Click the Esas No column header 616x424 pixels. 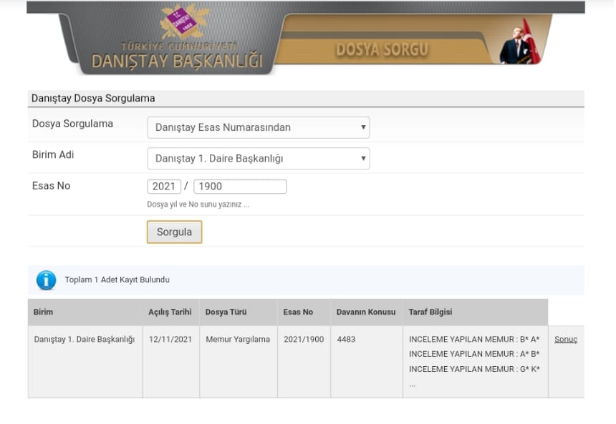click(298, 312)
